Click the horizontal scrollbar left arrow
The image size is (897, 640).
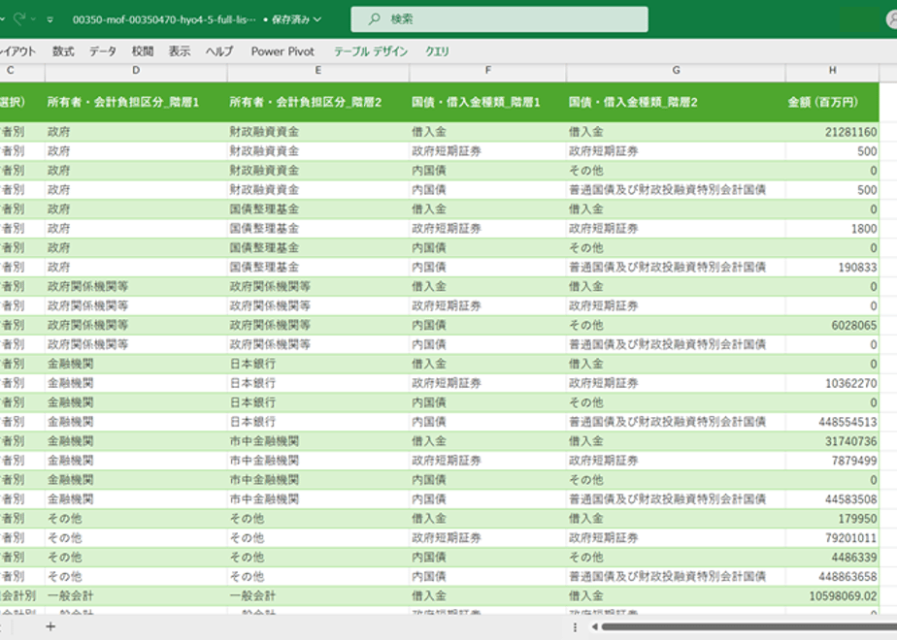[x=595, y=626]
